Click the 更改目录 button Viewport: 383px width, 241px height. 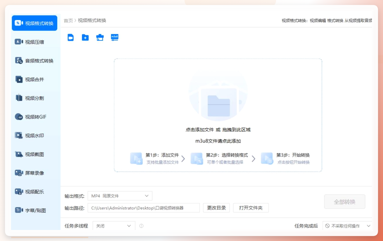point(216,208)
